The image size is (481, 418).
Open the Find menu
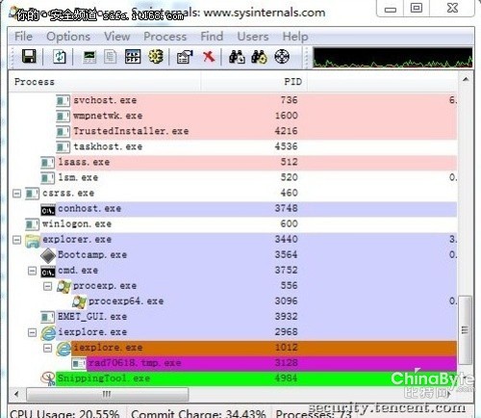212,37
